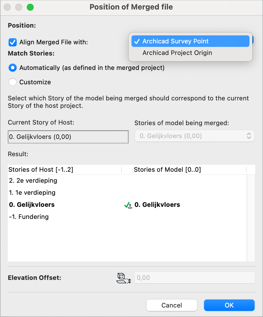This screenshot has height=317, width=263.
Task: Select Automatically match stories radio button
Action: pyautogui.click(x=13, y=68)
